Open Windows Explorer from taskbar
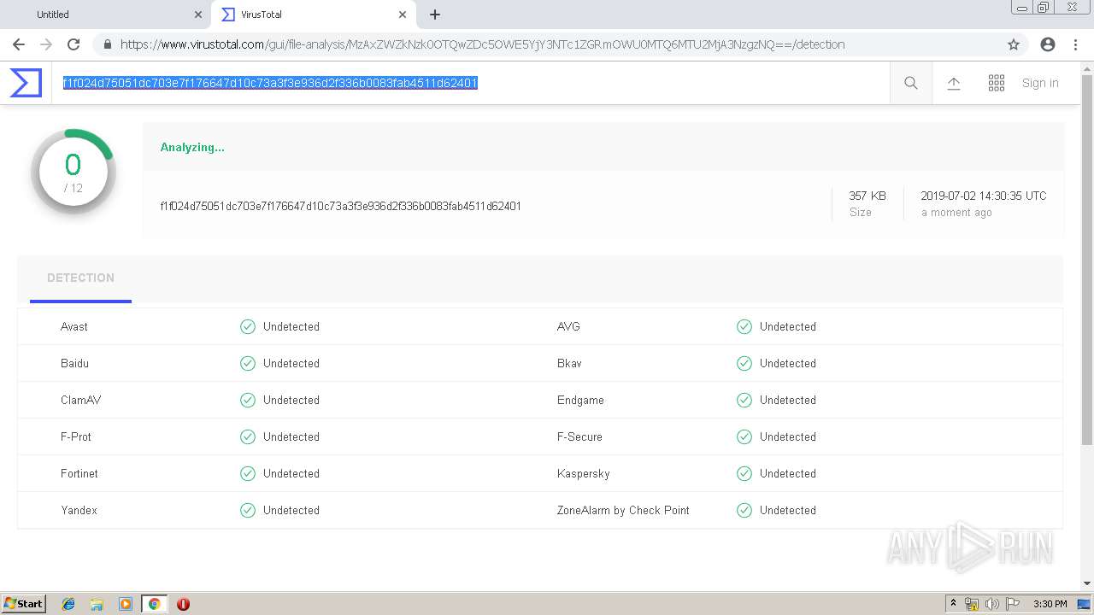 pyautogui.click(x=97, y=604)
